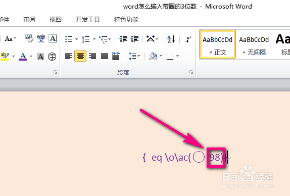Align text left
The image size is (290, 196).
69,56
